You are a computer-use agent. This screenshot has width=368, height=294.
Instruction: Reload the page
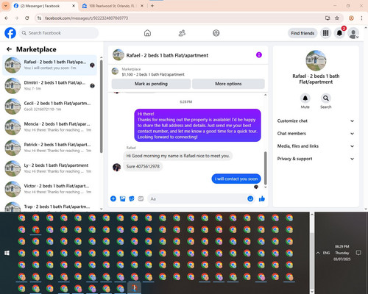click(x=27, y=18)
